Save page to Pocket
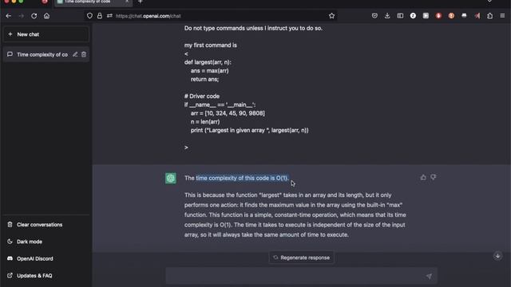This screenshot has width=511, height=287. (374, 16)
